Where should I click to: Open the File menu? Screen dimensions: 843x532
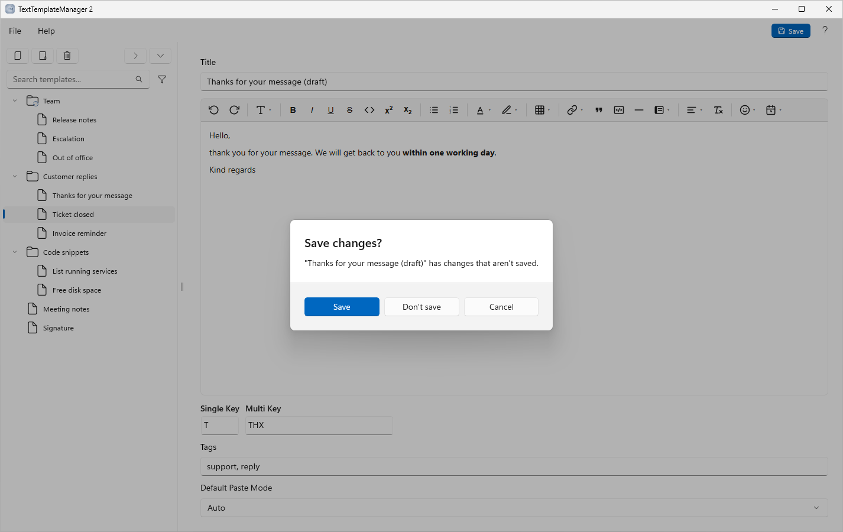(15, 31)
